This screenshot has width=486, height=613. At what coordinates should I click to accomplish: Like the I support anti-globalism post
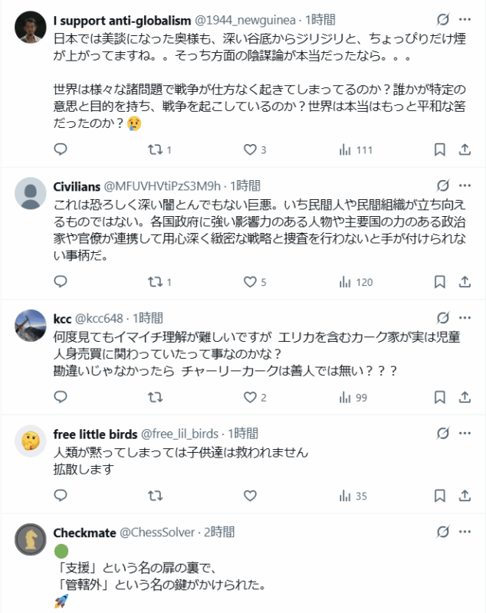250,150
